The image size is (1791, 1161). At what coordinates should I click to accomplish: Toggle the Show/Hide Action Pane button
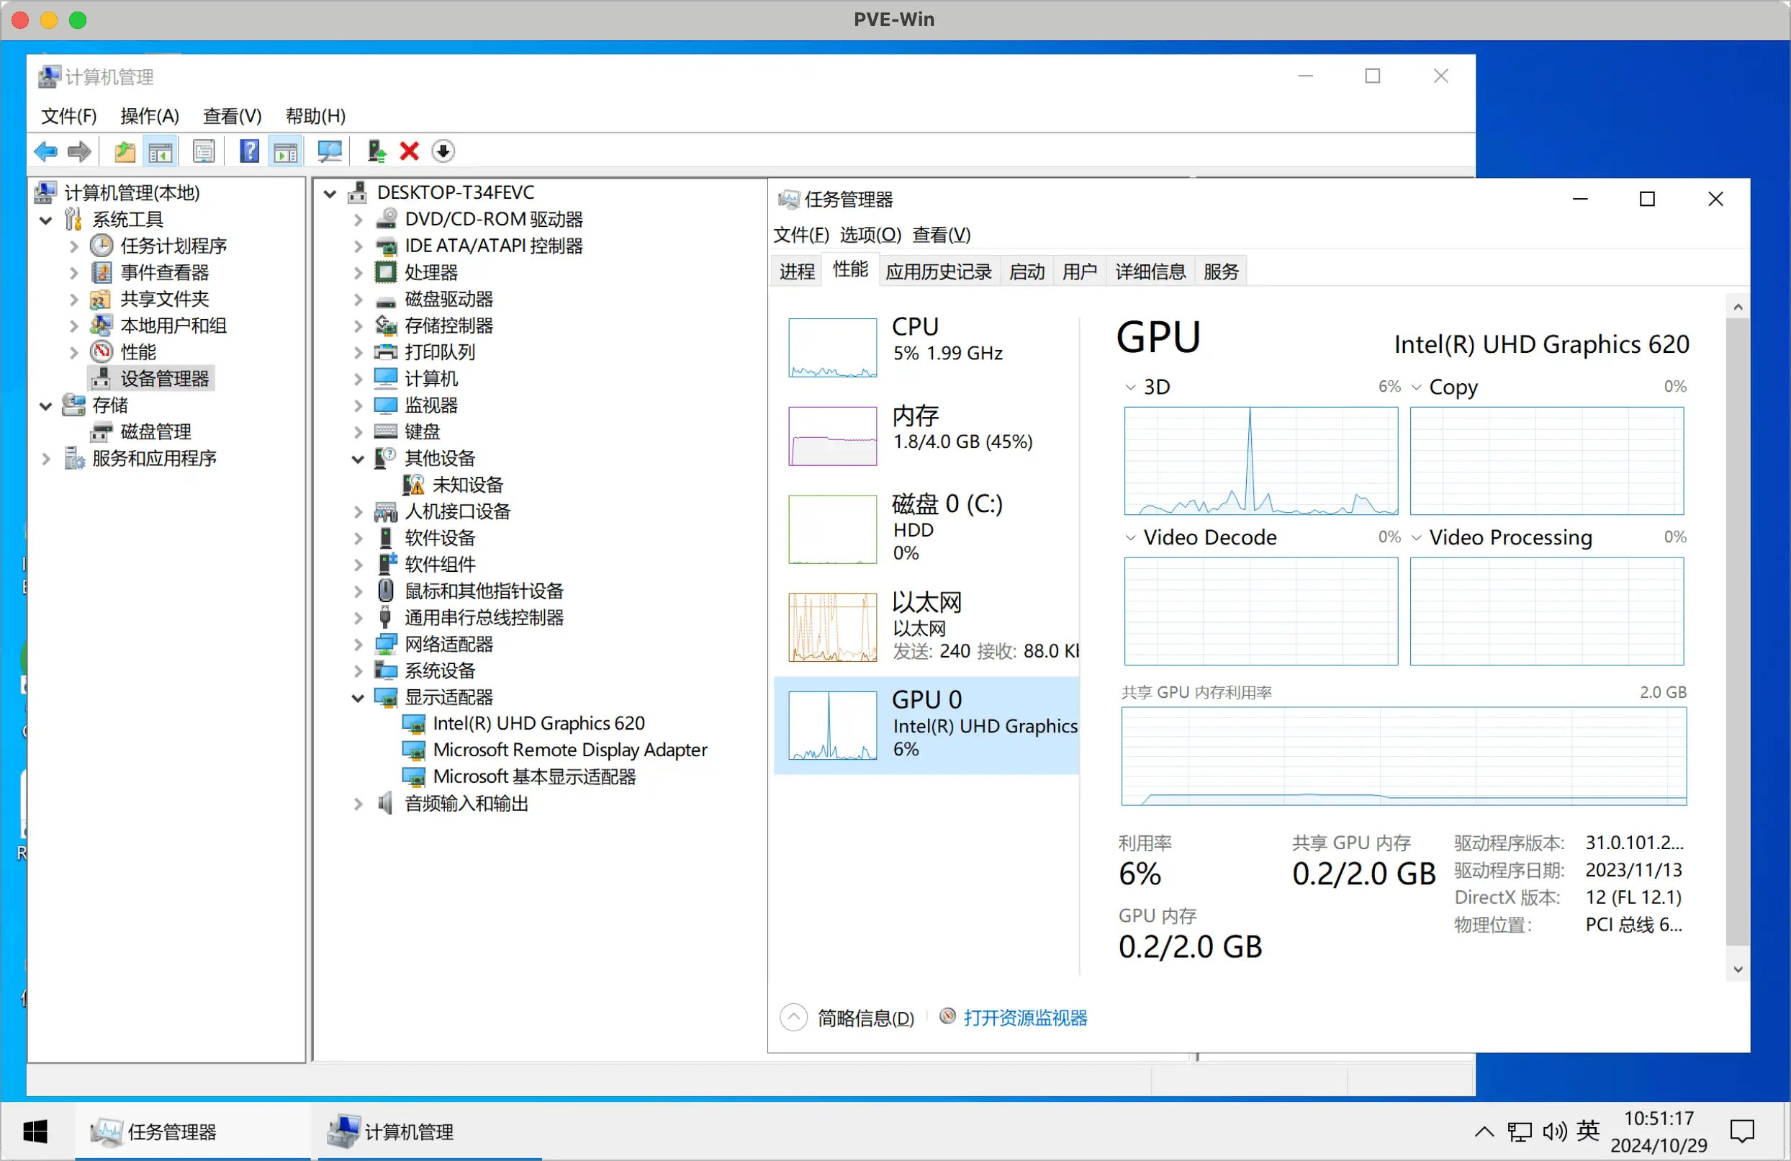285,151
